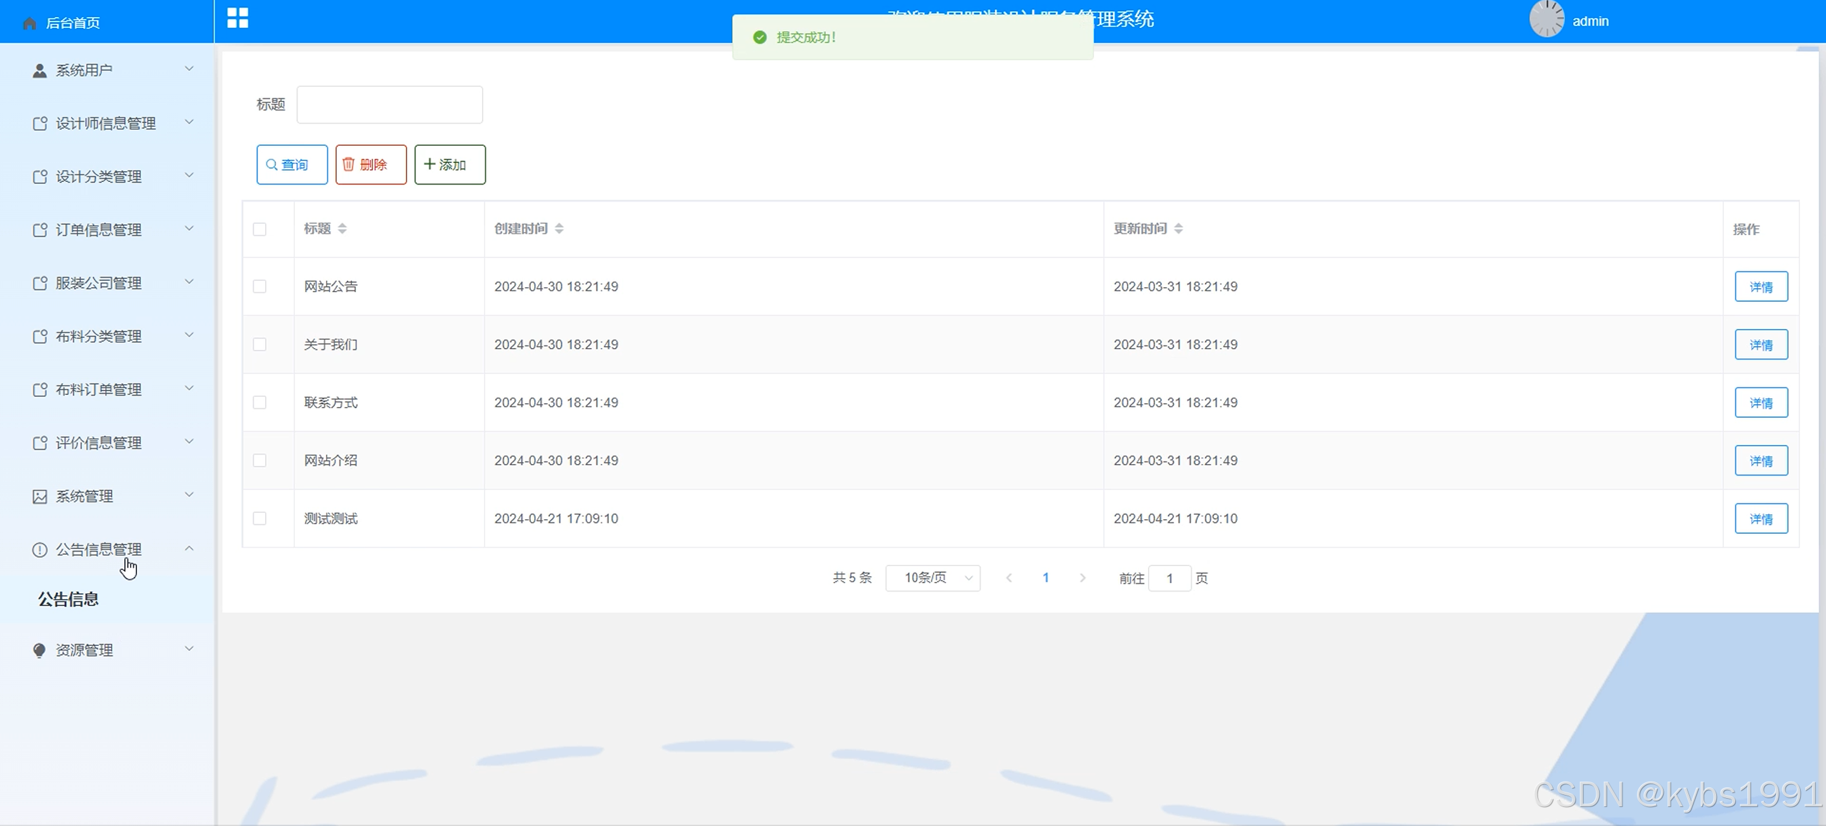The width and height of the screenshot is (1826, 826).
Task: Click the info circle icon beside 公告信息管理
Action: point(40,549)
